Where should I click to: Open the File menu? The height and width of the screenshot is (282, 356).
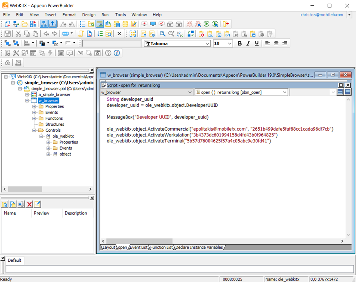[x=6, y=15]
